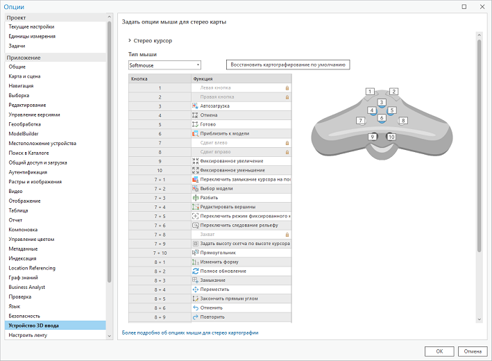492x361 pixels.
Task: Click the Переместить function icon
Action: click(195, 289)
